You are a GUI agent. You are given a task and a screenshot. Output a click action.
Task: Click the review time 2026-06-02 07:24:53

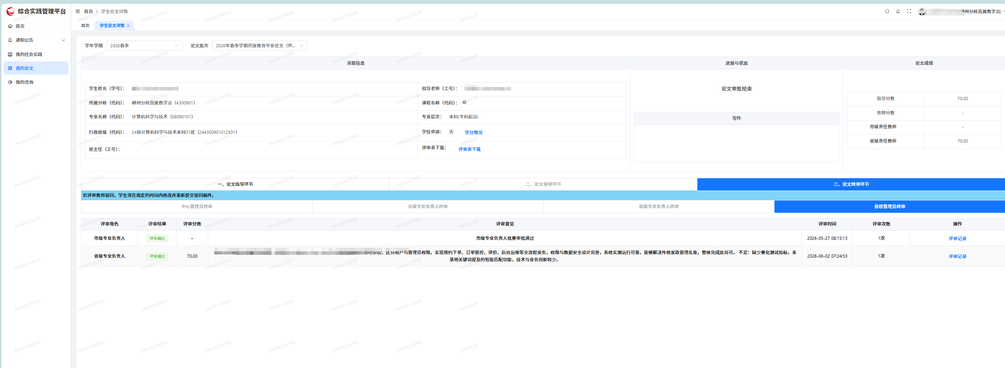[x=827, y=256]
